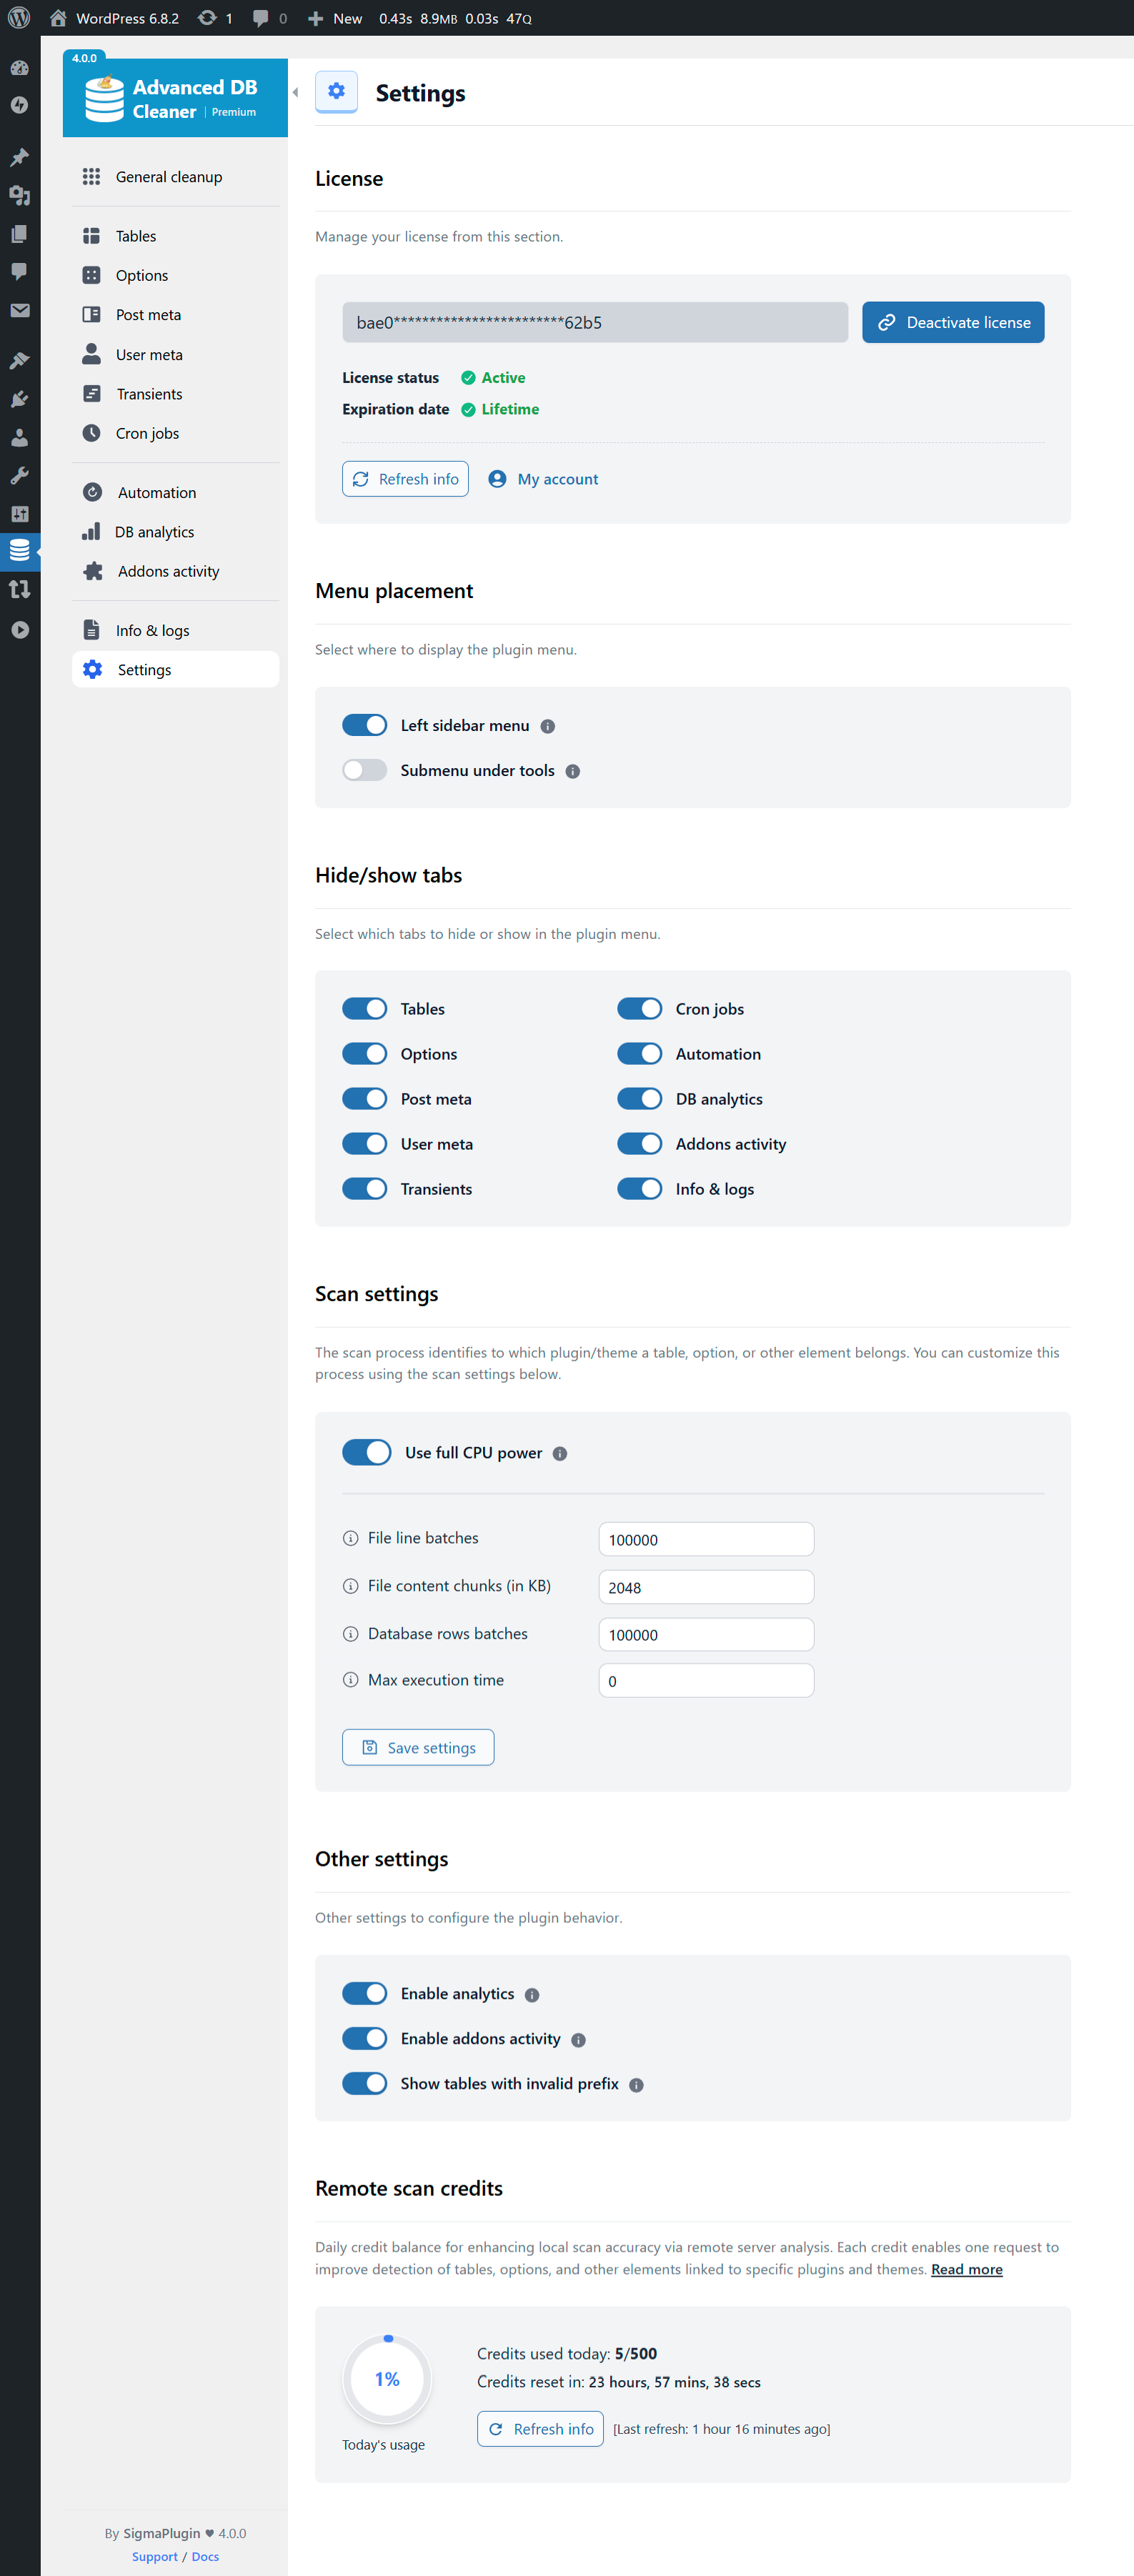Image resolution: width=1134 pixels, height=2576 pixels.
Task: Toggle Submenu under tools switch
Action: 364,770
